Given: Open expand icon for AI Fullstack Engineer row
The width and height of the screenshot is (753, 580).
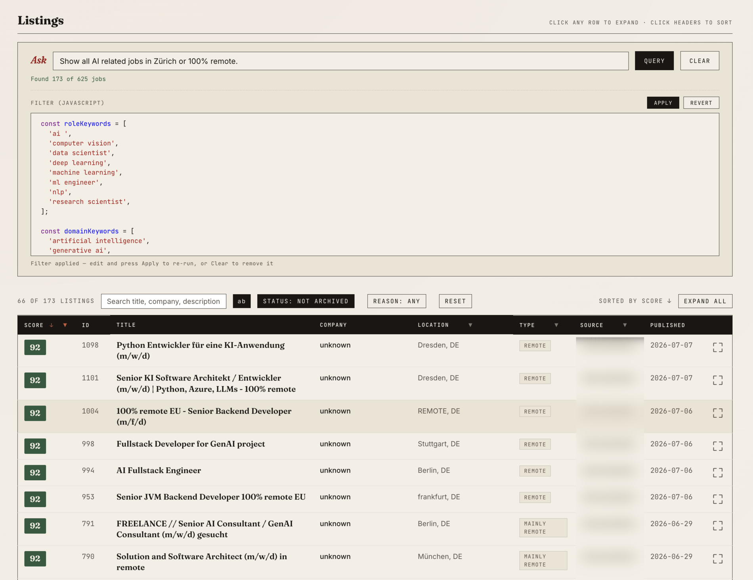Looking at the screenshot, I should tap(718, 473).
